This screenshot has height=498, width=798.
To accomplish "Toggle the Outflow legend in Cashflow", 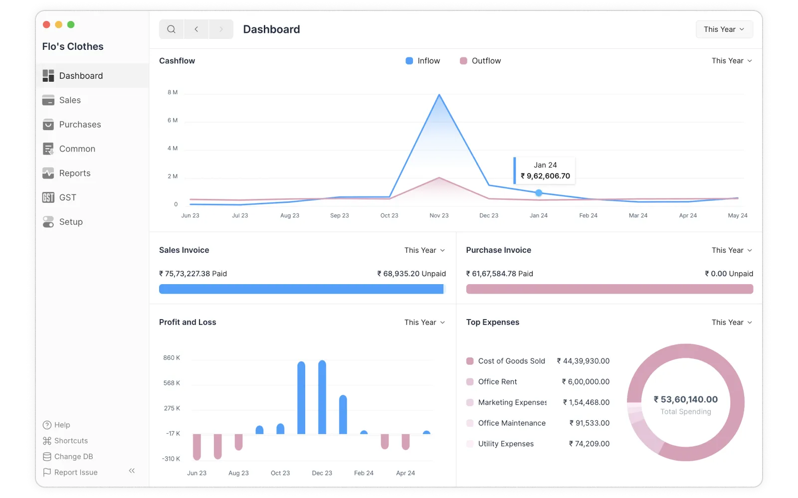I will click(x=480, y=61).
